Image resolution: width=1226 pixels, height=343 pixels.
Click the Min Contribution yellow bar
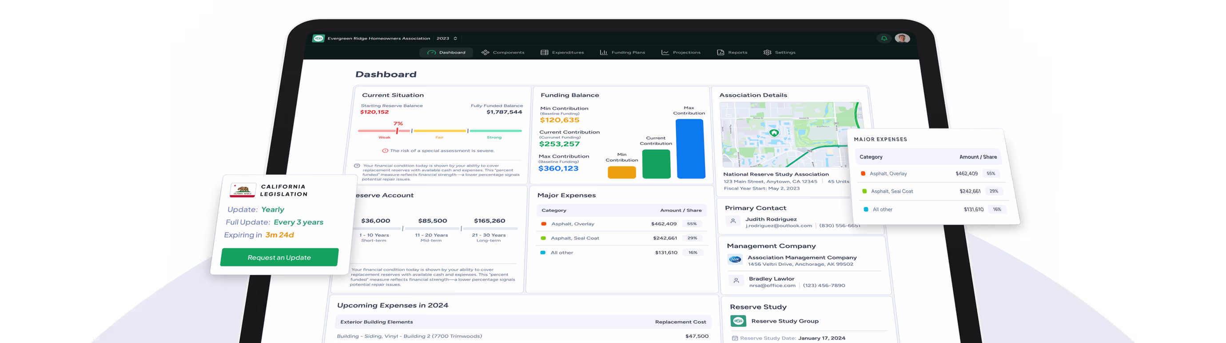[621, 172]
